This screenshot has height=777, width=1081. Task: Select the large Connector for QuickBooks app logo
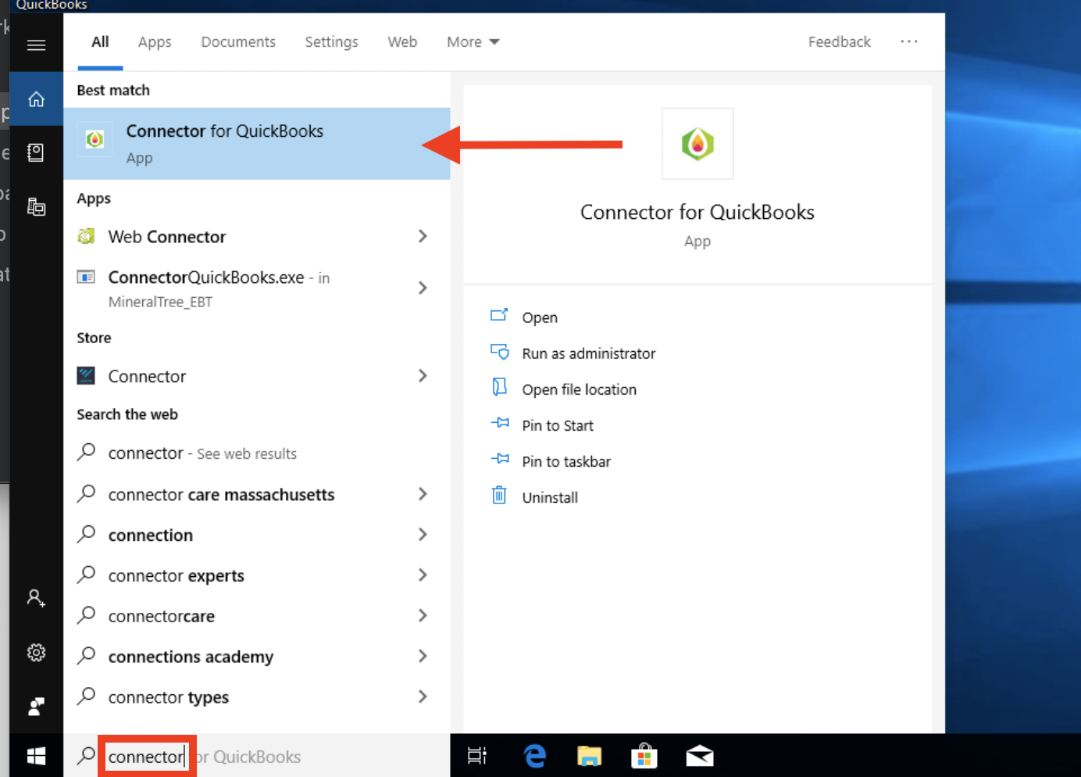pos(697,144)
